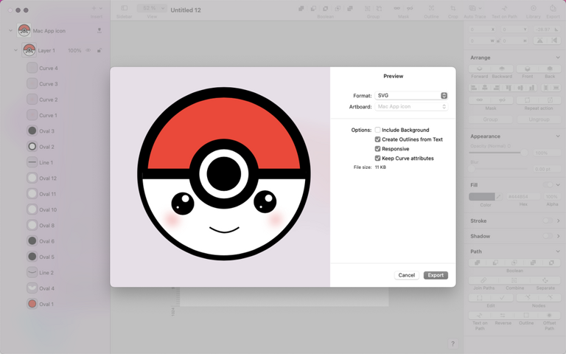Image resolution: width=566 pixels, height=354 pixels.
Task: Select the Oval 1 layer
Action: [x=46, y=304]
